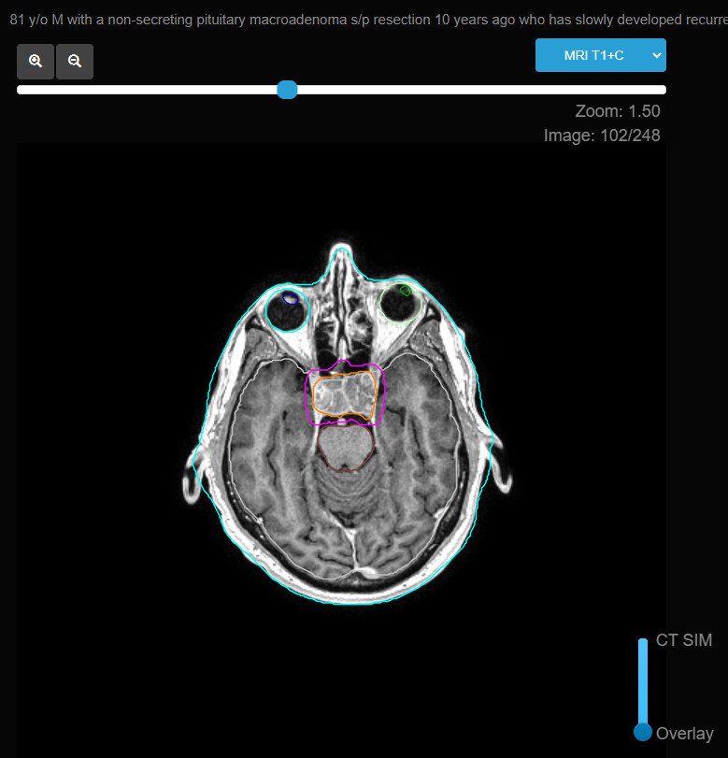Click the brainstem inside the red contour
This screenshot has height=758, width=728.
pos(346,447)
